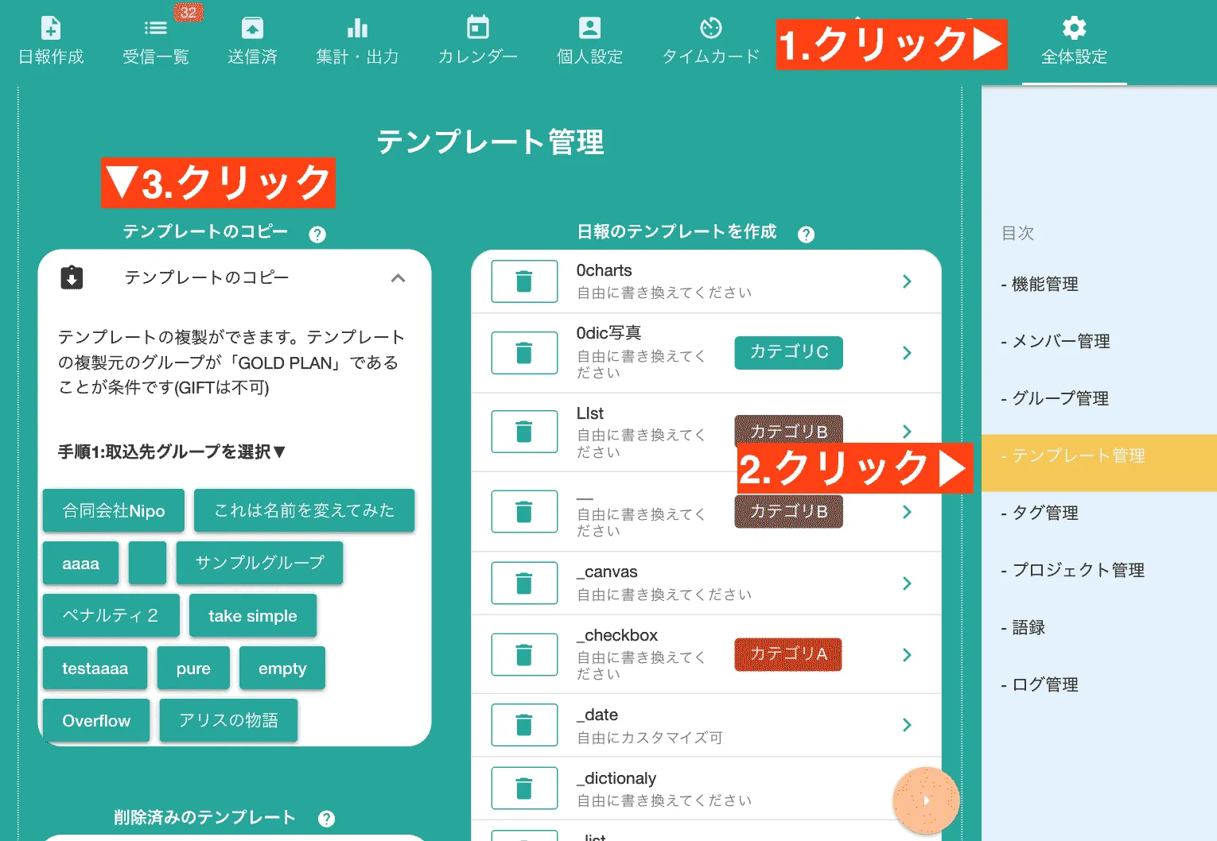Open 個人設定 personal settings icon

pos(589,36)
